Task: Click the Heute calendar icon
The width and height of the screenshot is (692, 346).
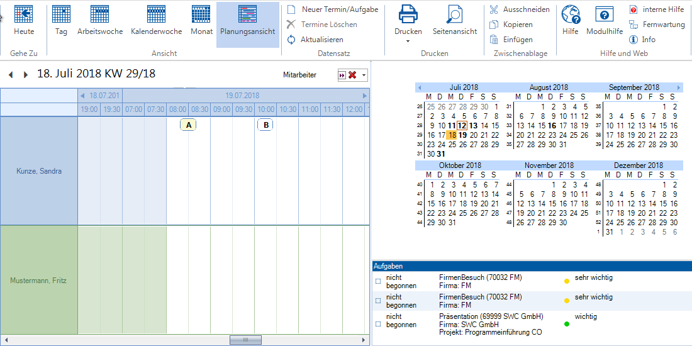Action: click(24, 14)
